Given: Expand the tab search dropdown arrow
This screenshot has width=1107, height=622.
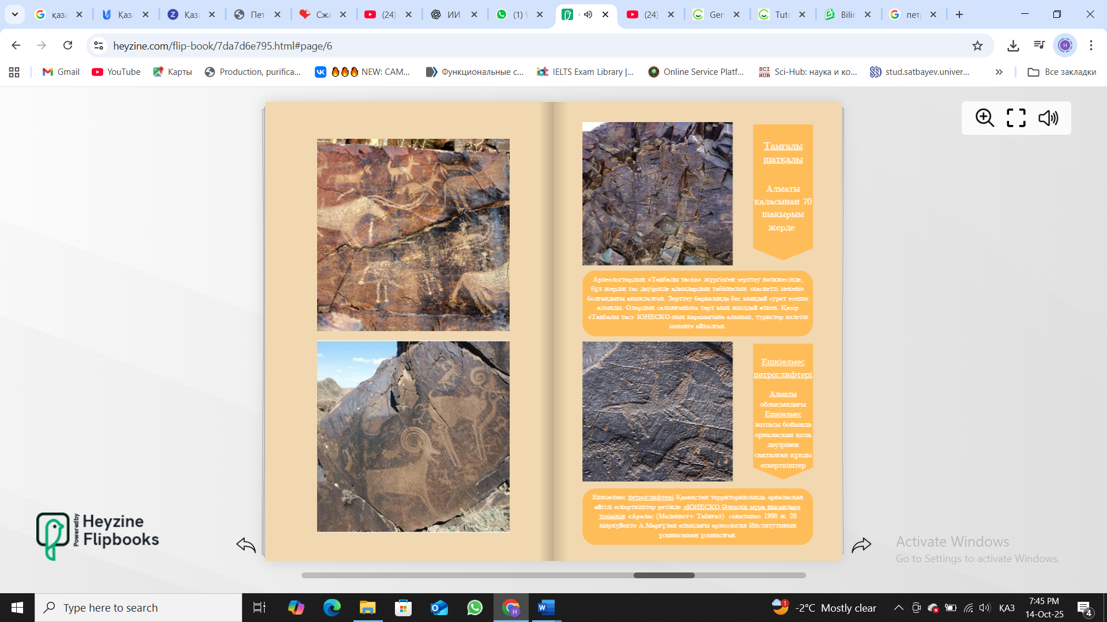Looking at the screenshot, I should 15,14.
